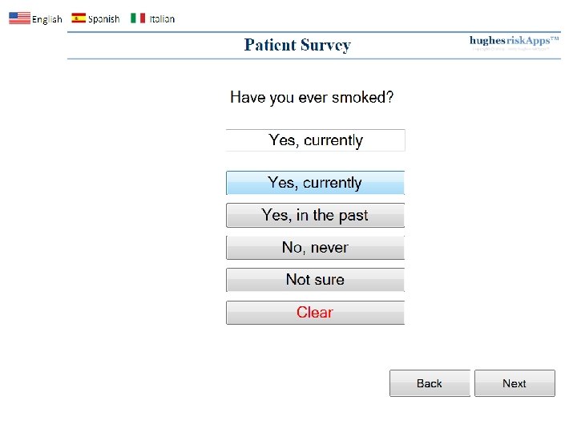Click the Spain flag icon
Image resolution: width=577 pixels, height=433 pixels.
tap(79, 18)
